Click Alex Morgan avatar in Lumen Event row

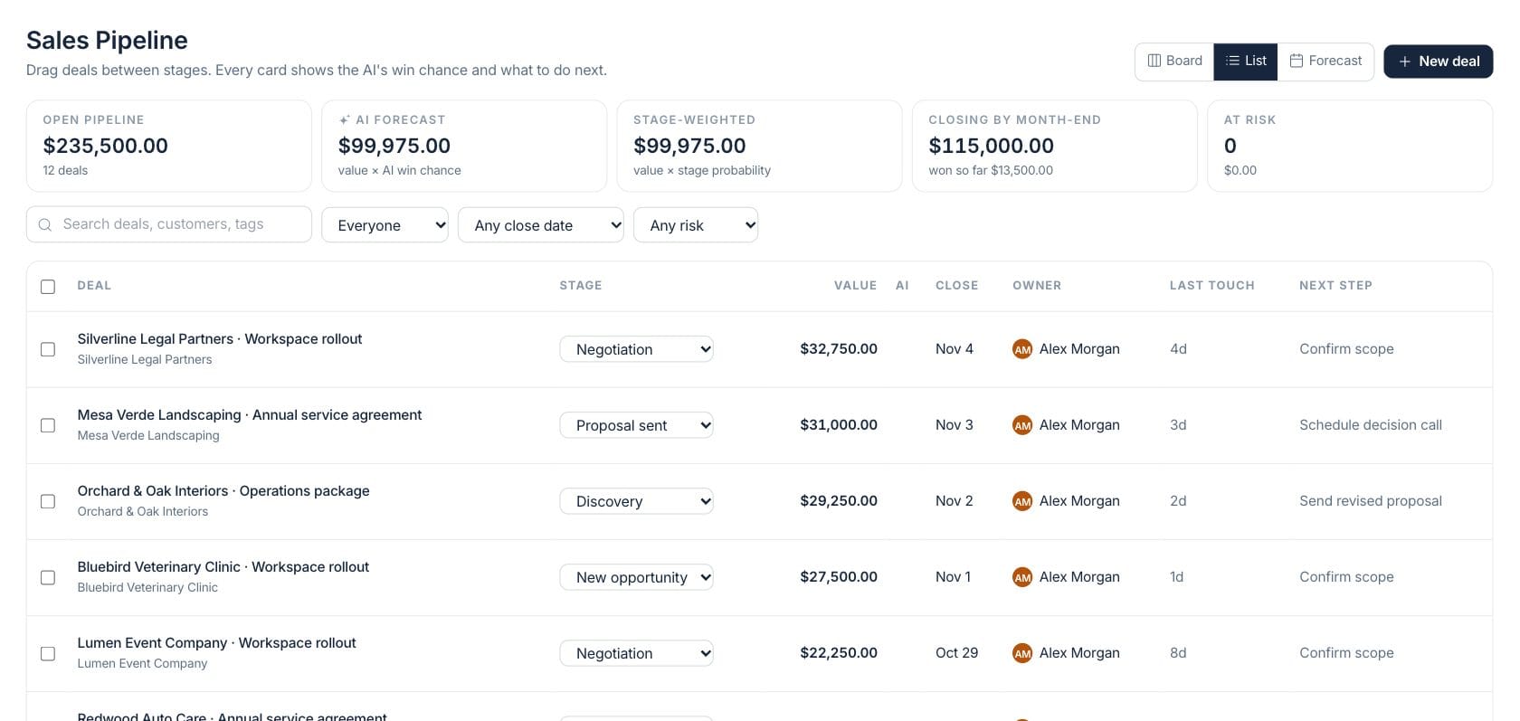pos(1022,653)
